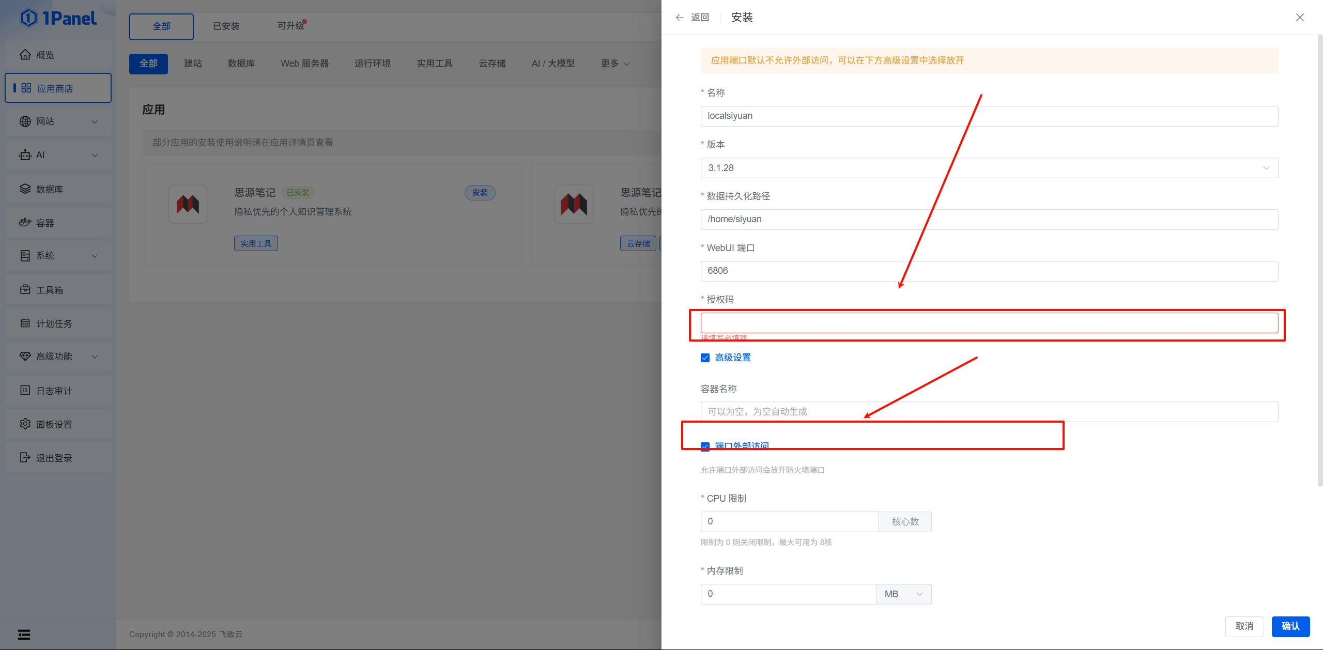Click the Cronjob (计划任务) calendar icon

(x=25, y=323)
